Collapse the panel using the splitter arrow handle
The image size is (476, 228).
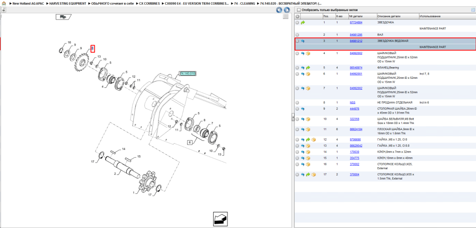tap(293, 117)
